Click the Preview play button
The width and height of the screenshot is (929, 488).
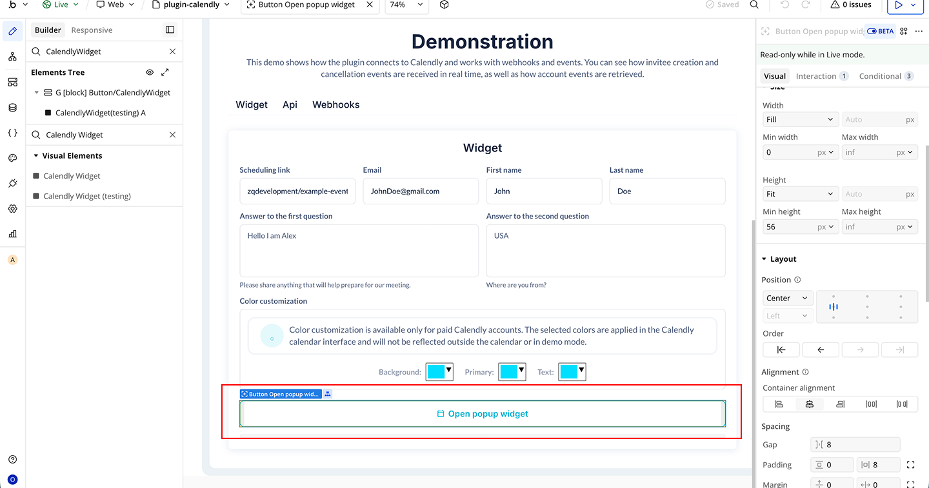pos(899,5)
